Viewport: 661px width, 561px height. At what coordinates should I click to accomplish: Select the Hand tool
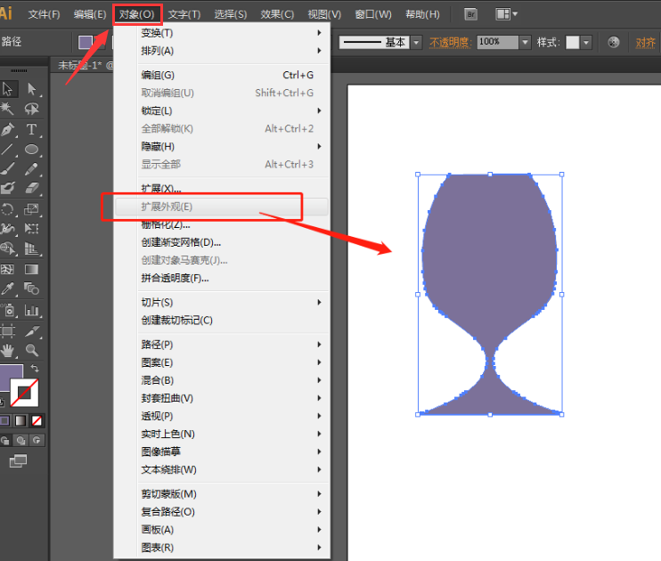(x=8, y=351)
